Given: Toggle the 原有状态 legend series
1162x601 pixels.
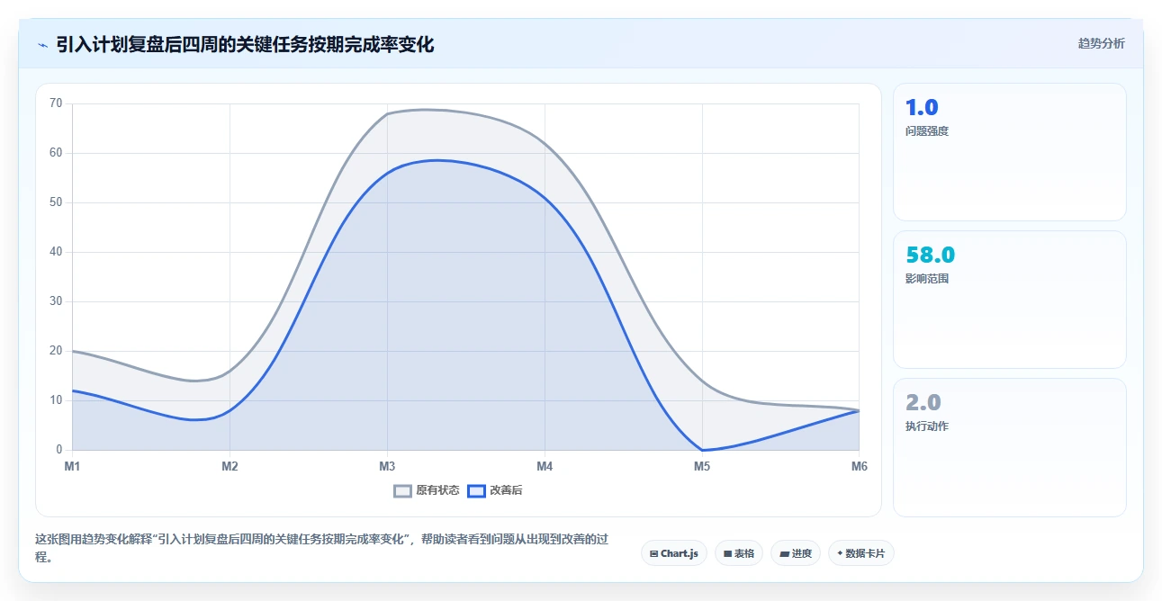Looking at the screenshot, I should 427,490.
